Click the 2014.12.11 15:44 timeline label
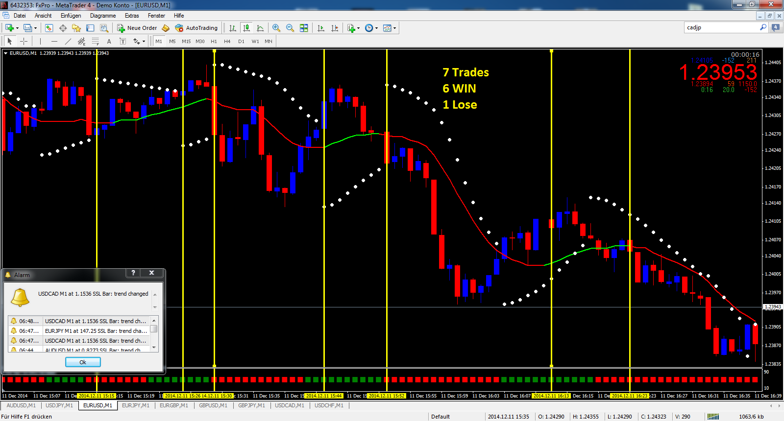Image resolution: width=784 pixels, height=421 pixels. tap(324, 396)
